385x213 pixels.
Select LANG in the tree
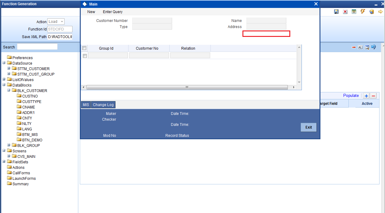27,129
